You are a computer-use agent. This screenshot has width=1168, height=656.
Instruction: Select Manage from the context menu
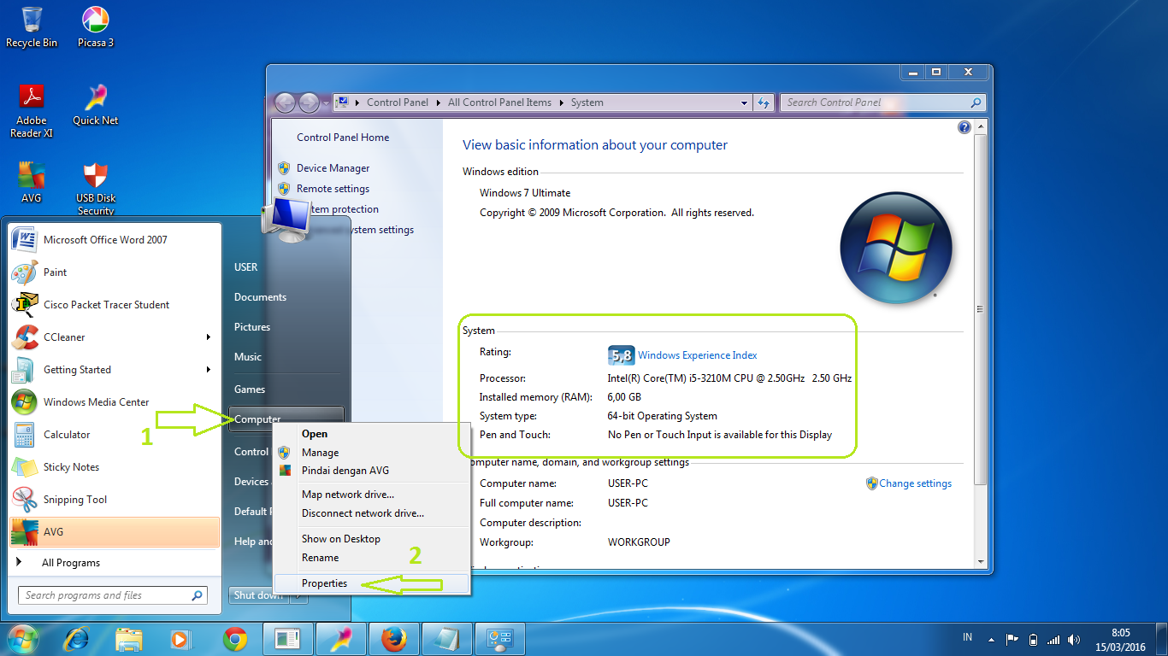pos(371,453)
